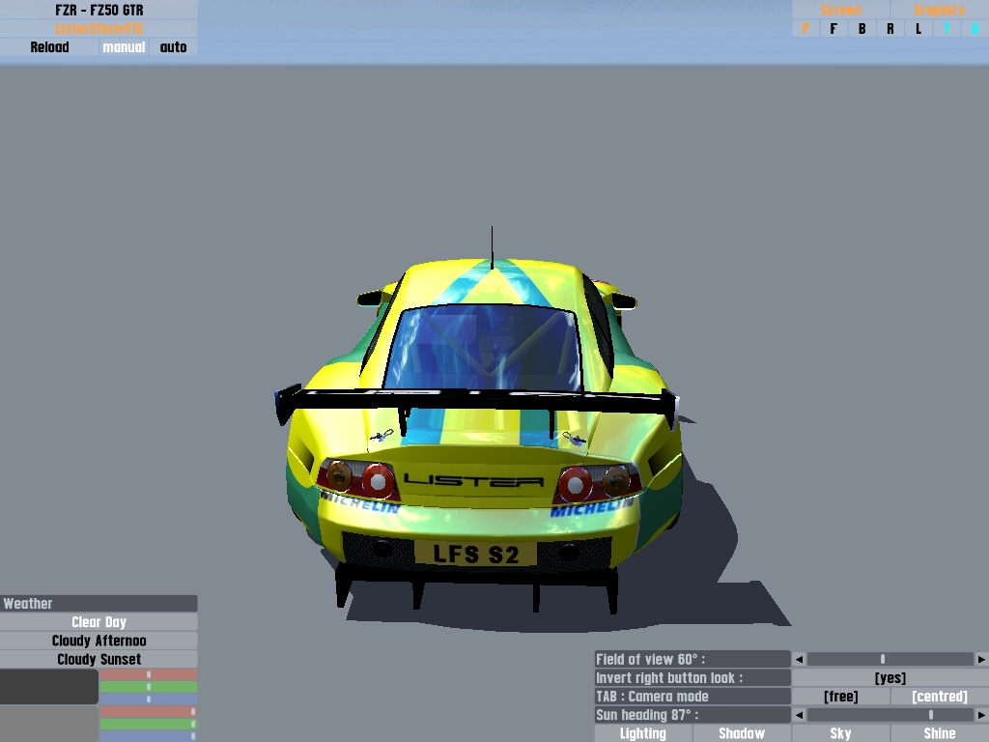The width and height of the screenshot is (989, 742).
Task: Open the Sky tab
Action: pos(841,733)
